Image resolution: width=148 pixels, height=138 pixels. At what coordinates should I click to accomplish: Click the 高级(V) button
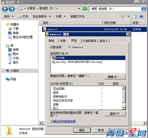[x=115, y=114]
